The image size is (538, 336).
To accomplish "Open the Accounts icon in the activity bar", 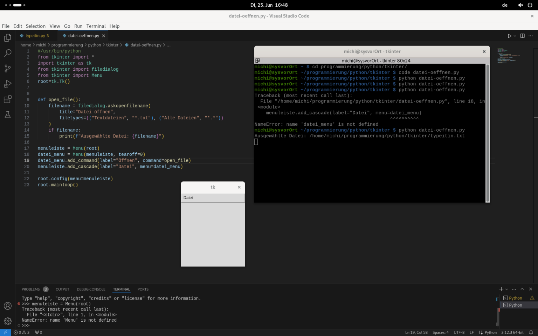I will 7,306.
